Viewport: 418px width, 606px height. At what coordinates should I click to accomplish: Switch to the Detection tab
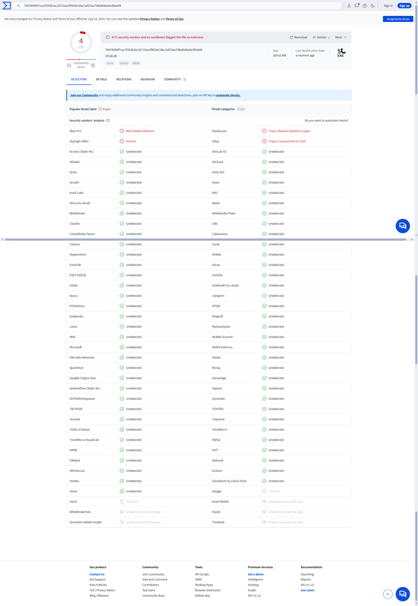click(x=79, y=80)
